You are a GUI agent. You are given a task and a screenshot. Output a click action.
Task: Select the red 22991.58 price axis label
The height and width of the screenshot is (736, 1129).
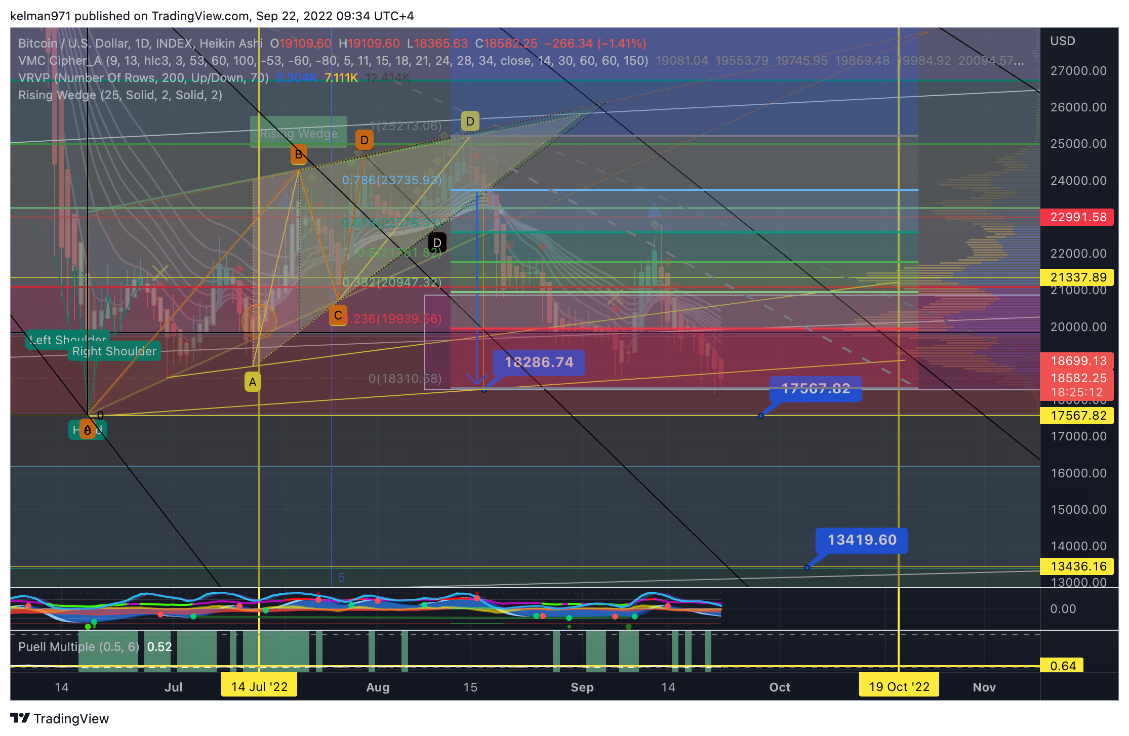1076,217
